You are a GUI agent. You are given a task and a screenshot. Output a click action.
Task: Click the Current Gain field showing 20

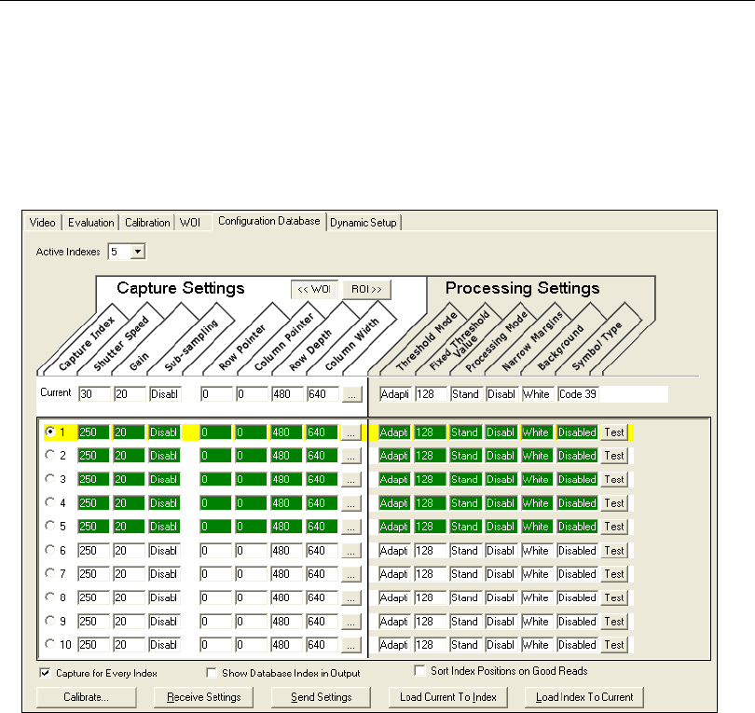pyautogui.click(x=130, y=394)
